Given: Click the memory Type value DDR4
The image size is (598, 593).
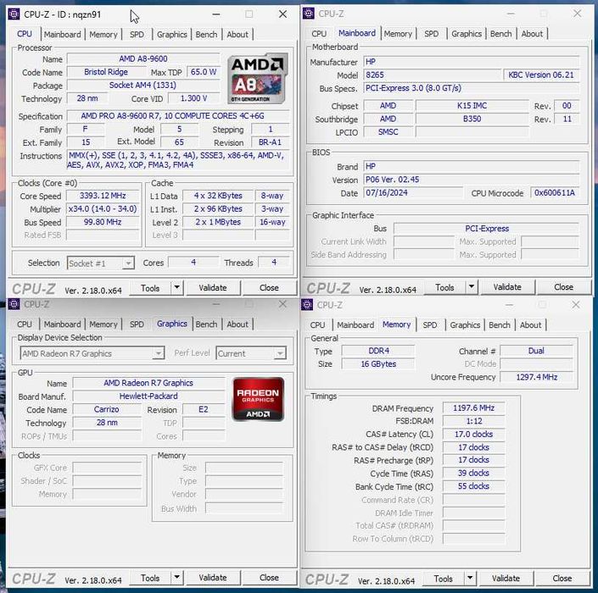Looking at the screenshot, I should click(x=378, y=351).
